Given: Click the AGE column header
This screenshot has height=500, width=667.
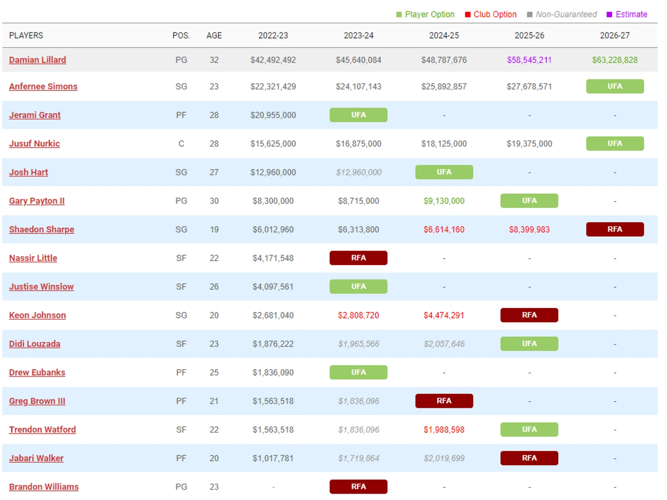Looking at the screenshot, I should click(x=214, y=36).
